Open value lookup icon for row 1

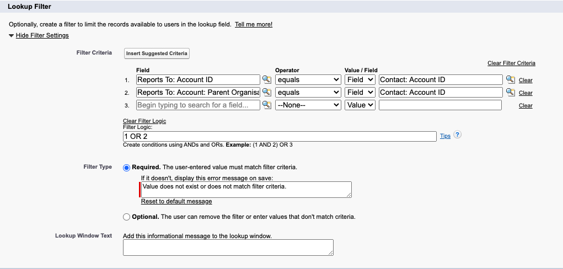510,80
